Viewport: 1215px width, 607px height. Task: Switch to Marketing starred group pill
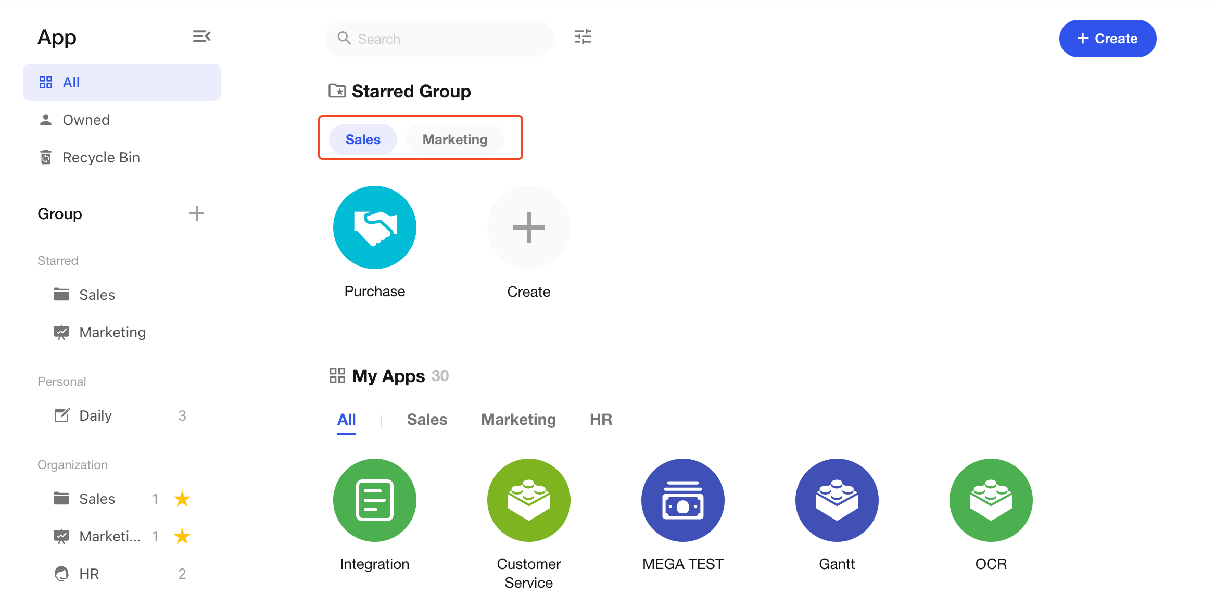point(454,140)
